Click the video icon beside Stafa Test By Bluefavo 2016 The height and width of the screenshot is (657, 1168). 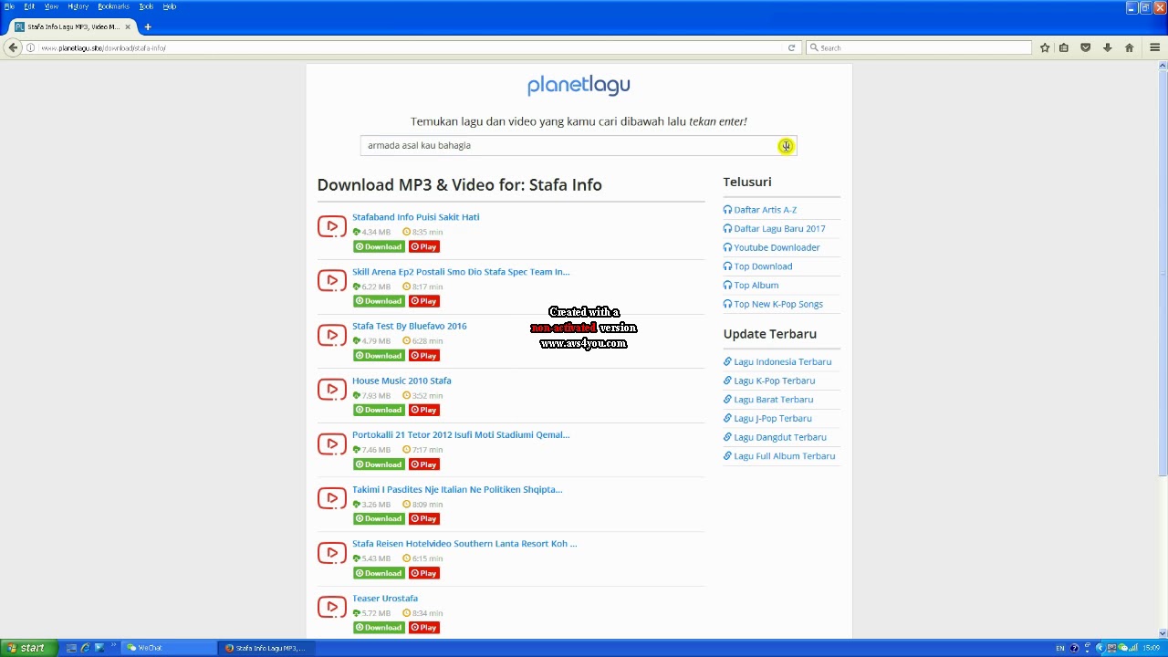tap(332, 335)
